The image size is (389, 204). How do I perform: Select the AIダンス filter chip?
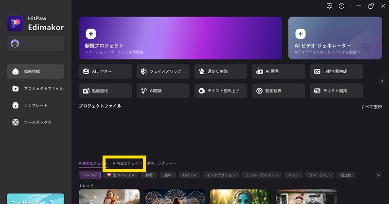point(189,175)
